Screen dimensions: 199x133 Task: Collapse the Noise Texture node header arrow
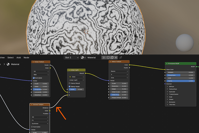click(x=33, y=62)
